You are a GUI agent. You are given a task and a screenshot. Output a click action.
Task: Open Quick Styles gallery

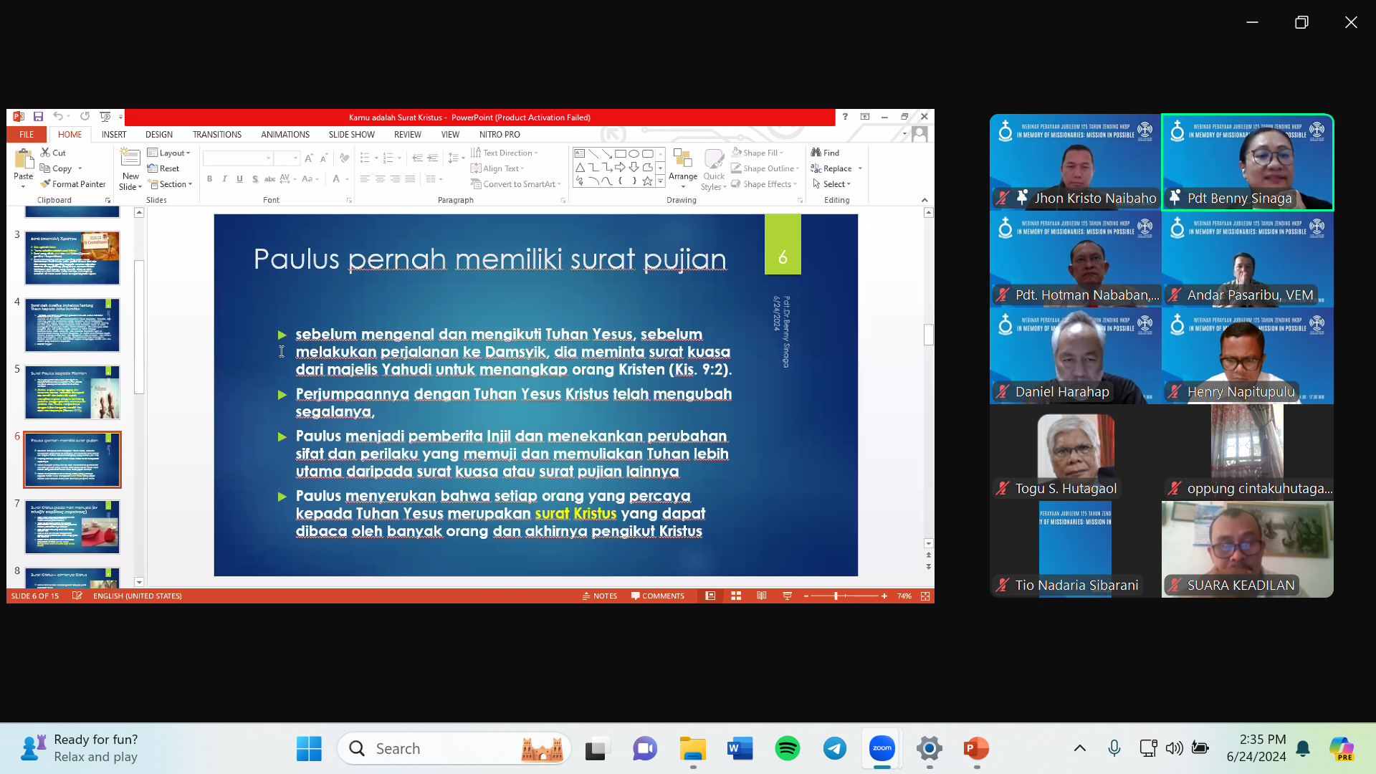[x=714, y=169]
